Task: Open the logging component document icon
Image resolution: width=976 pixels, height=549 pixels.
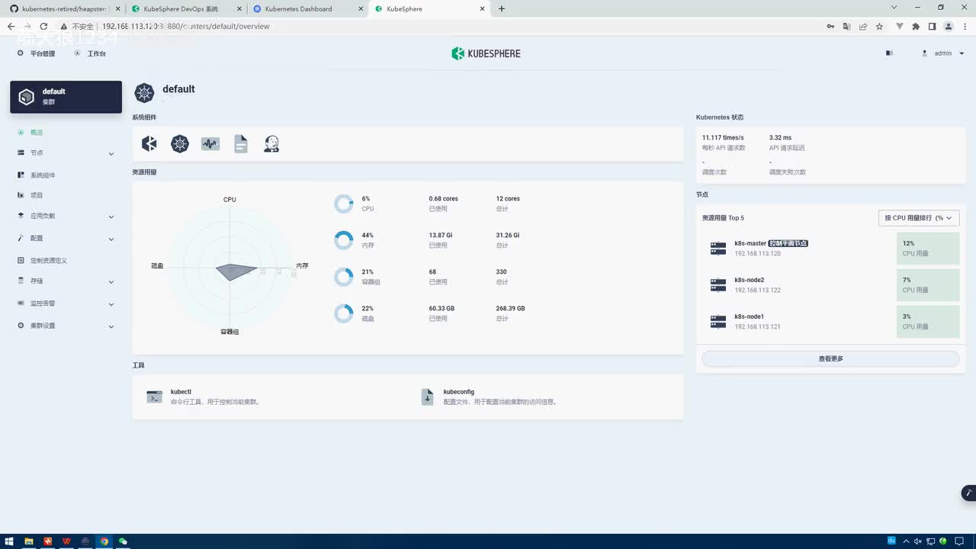Action: pos(241,143)
